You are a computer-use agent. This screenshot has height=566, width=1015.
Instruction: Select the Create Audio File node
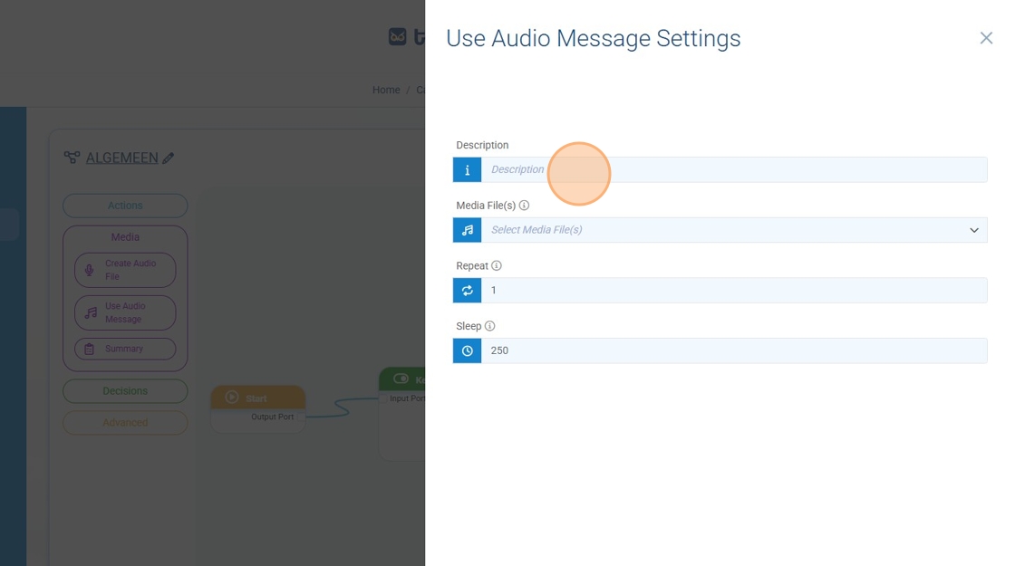125,270
